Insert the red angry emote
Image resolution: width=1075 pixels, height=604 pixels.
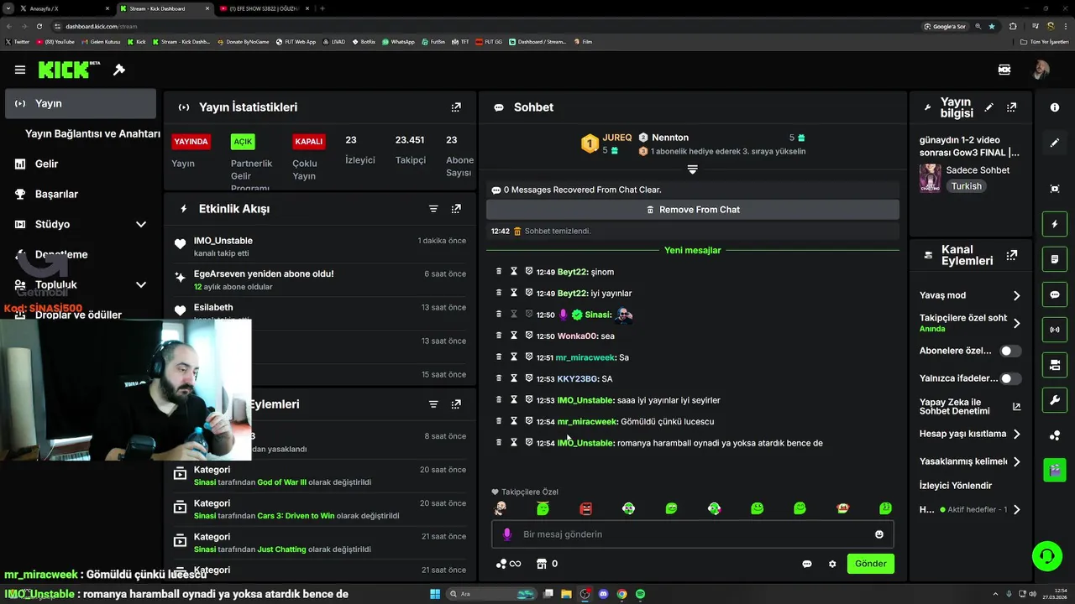pos(586,508)
